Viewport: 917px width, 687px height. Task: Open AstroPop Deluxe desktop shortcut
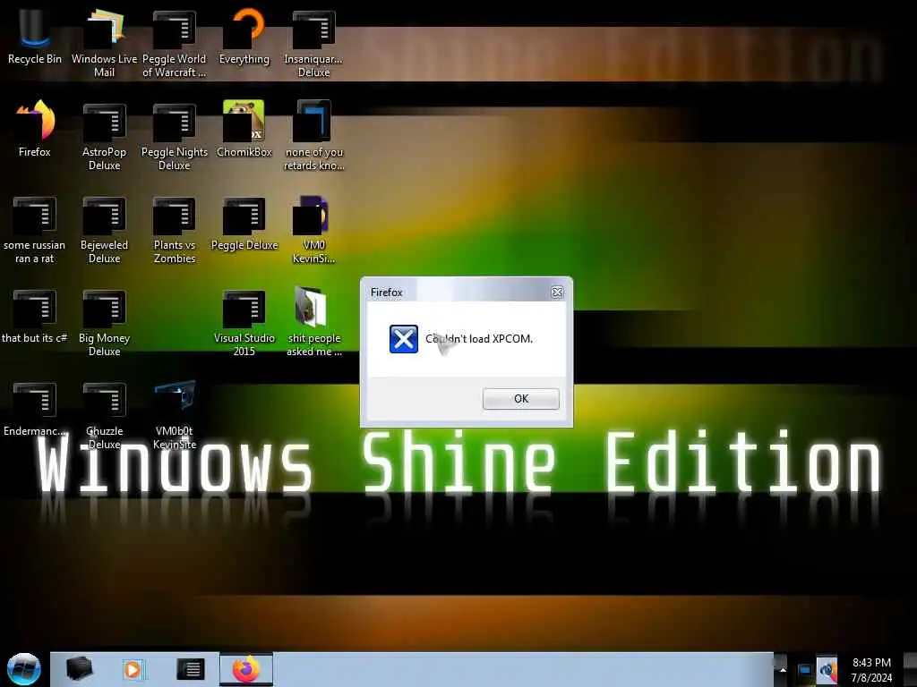(104, 136)
